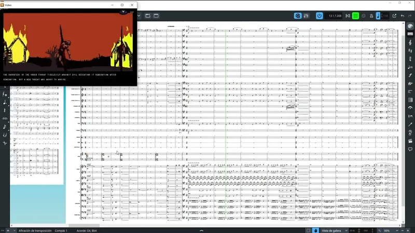
Task: Click the horizontal scrollbar thumb under the score
Action: [84, 226]
